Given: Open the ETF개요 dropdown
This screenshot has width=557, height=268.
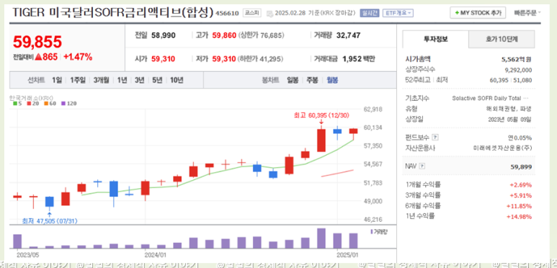Looking at the screenshot, I should click(x=398, y=14).
